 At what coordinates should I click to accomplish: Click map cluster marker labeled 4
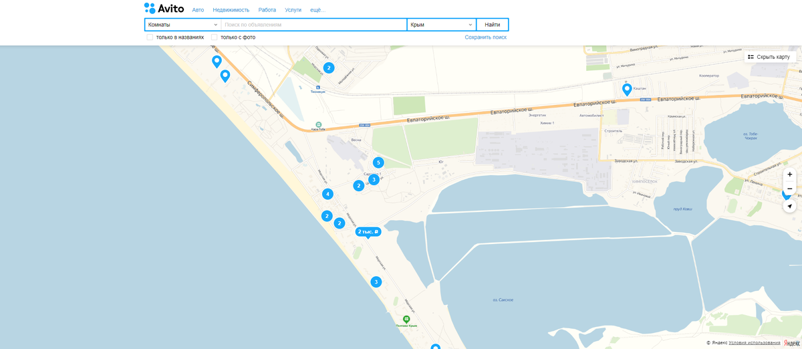point(327,195)
